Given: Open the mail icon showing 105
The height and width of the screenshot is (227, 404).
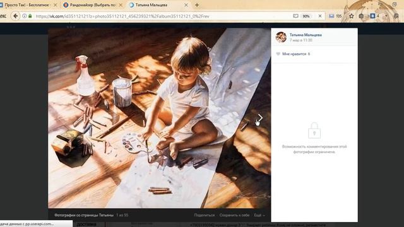Looking at the screenshot, I should 335,16.
